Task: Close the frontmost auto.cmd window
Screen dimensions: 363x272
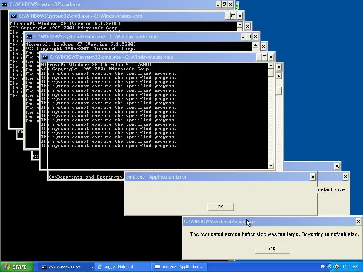Action: click(x=271, y=57)
